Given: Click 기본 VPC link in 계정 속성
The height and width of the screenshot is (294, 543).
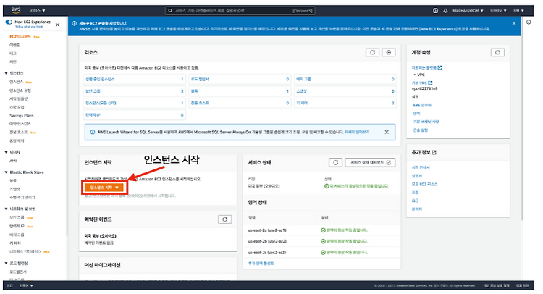Looking at the screenshot, I should click(x=419, y=83).
